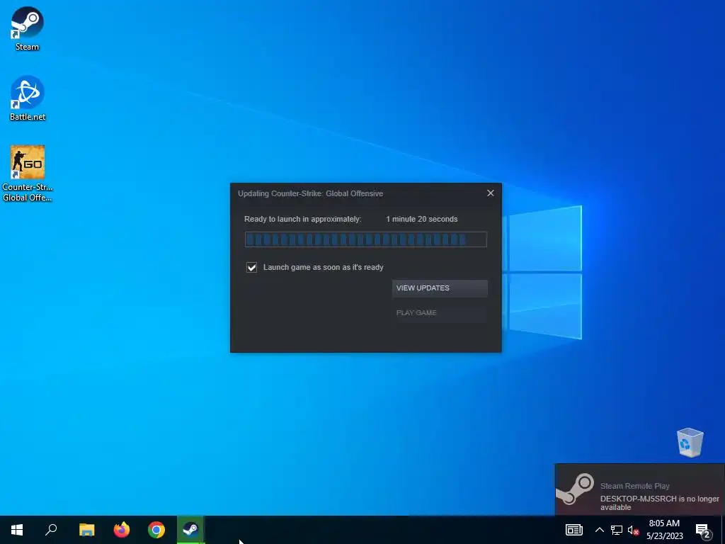Image resolution: width=725 pixels, height=544 pixels.
Task: Click the greyed PLAY GAME button
Action: 440,312
